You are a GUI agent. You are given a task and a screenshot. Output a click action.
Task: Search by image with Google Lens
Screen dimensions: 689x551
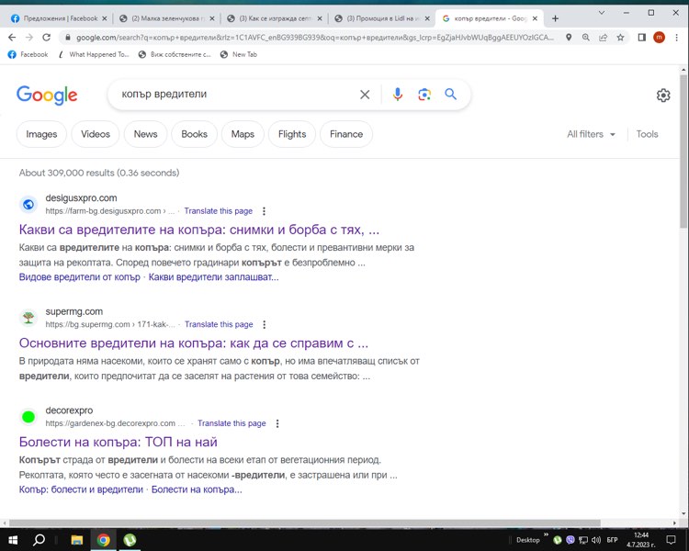point(424,94)
